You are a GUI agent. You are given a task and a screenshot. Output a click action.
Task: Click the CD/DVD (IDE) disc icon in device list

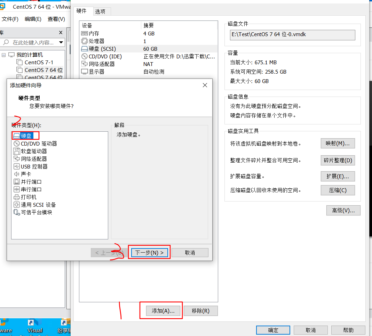pos(85,56)
